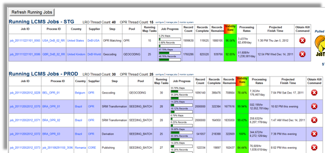Open the STG section monitor system link

click(187, 22)
